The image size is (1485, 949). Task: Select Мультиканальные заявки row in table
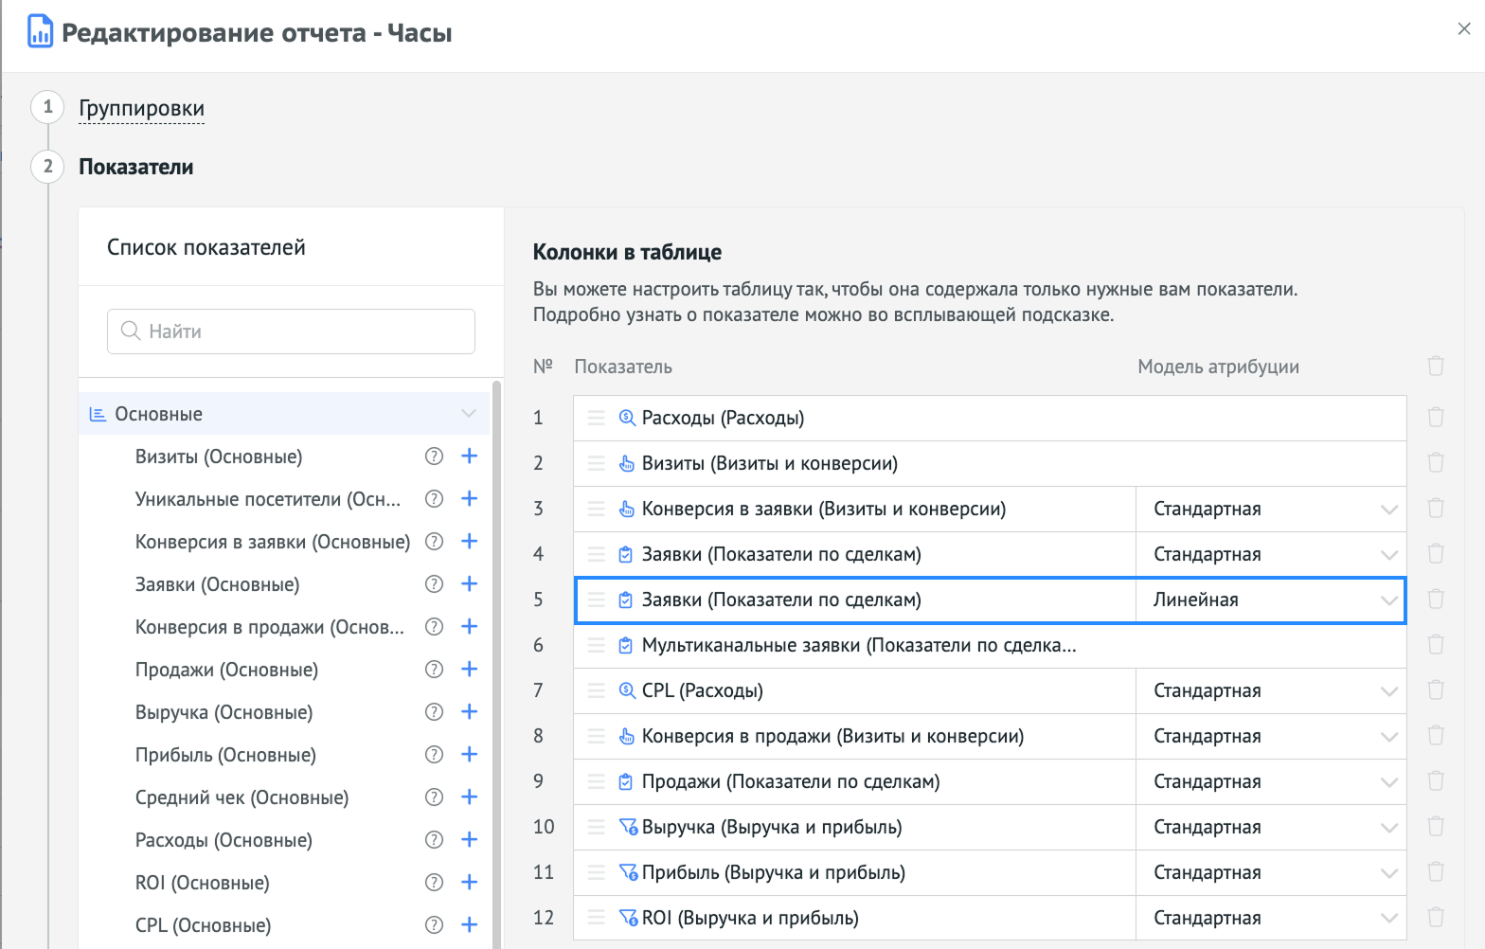[858, 645]
